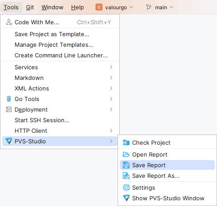Click the Deployment server icon
The width and height of the screenshot is (217, 206).
9,109
